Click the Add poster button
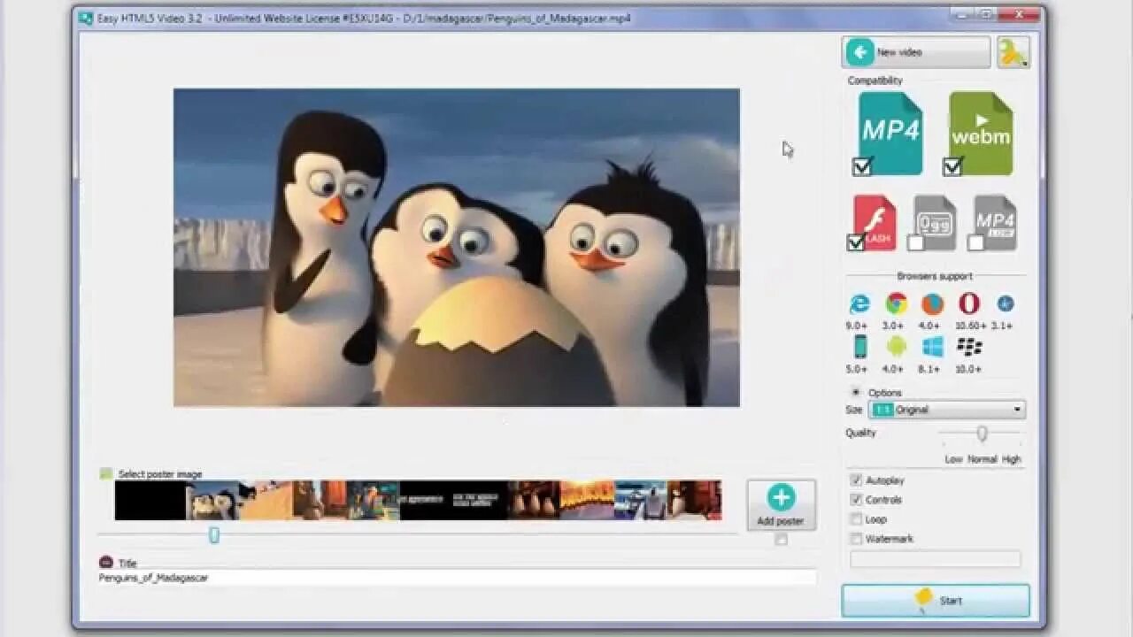The width and height of the screenshot is (1133, 637). pos(781,505)
